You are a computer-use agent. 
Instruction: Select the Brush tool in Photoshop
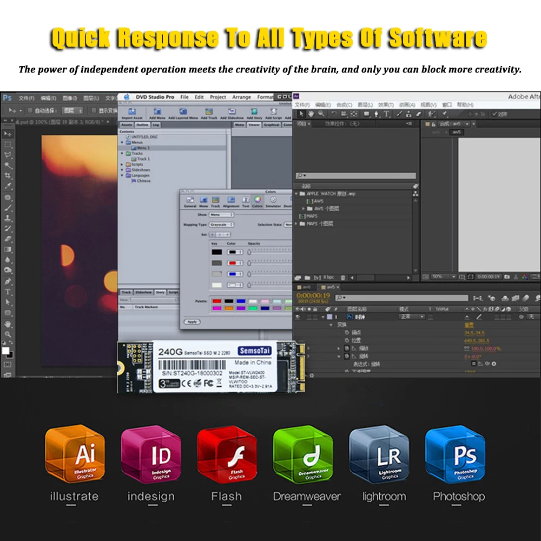(x=8, y=208)
